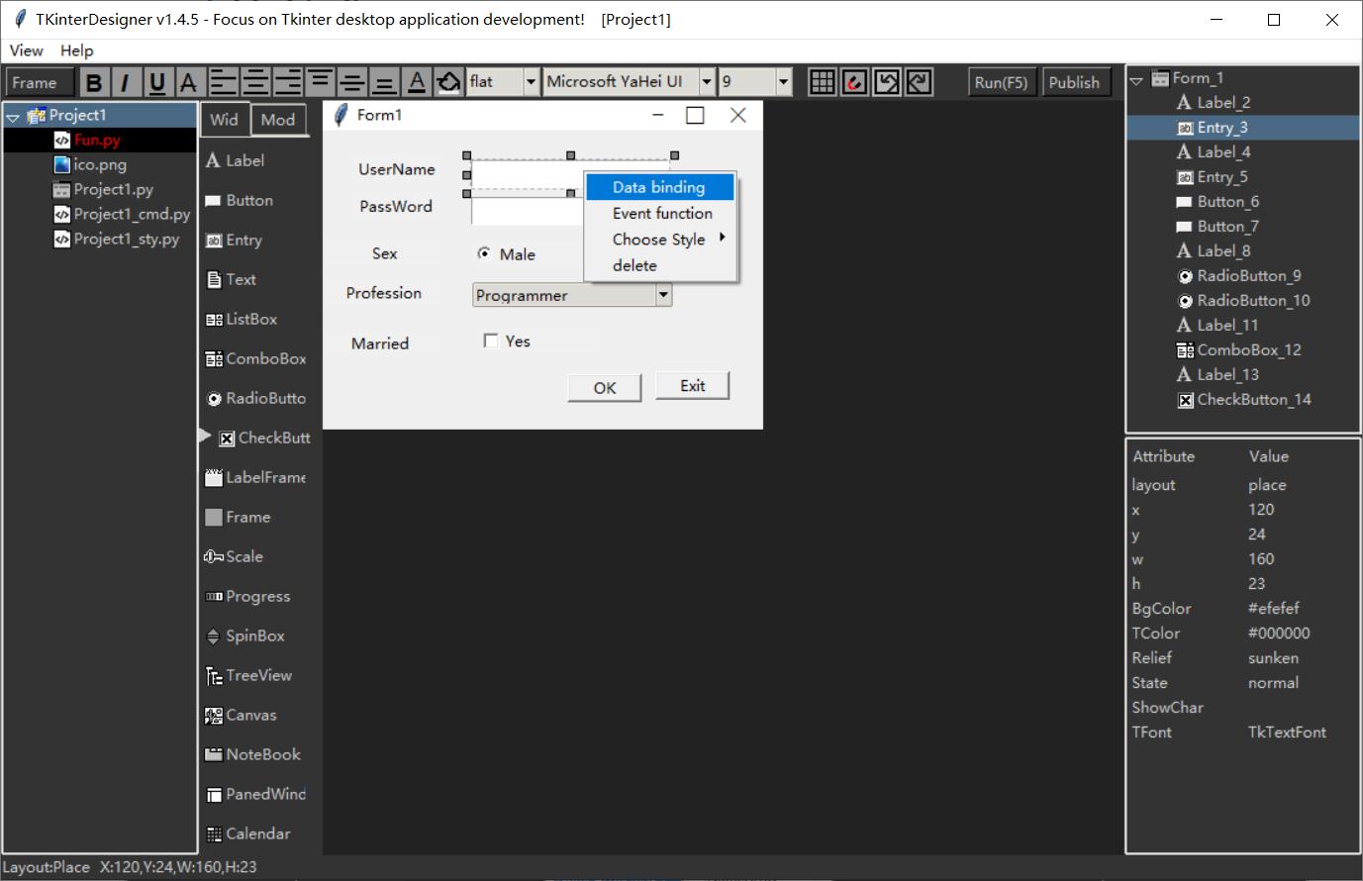This screenshot has height=881, width=1363.
Task: Select ico.png in the project tree
Action: pyautogui.click(x=100, y=164)
